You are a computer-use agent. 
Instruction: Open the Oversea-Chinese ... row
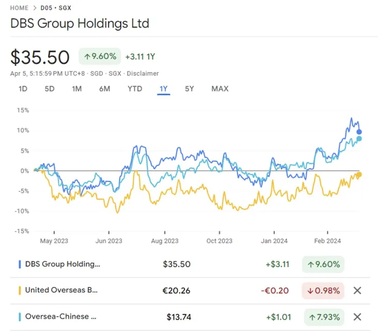(x=190, y=317)
